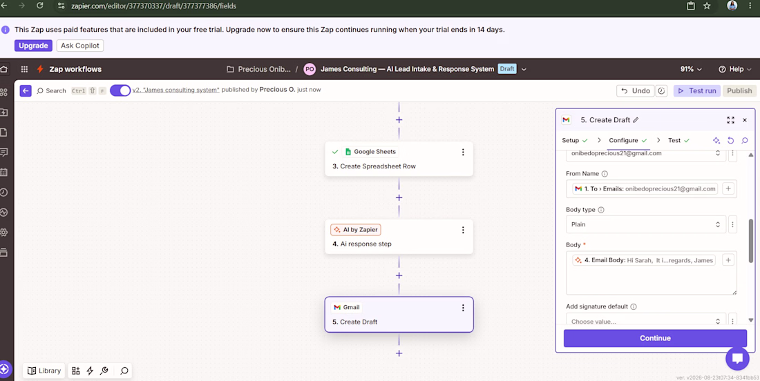Click inside the Body text field
The height and width of the screenshot is (381, 760).
click(x=652, y=273)
